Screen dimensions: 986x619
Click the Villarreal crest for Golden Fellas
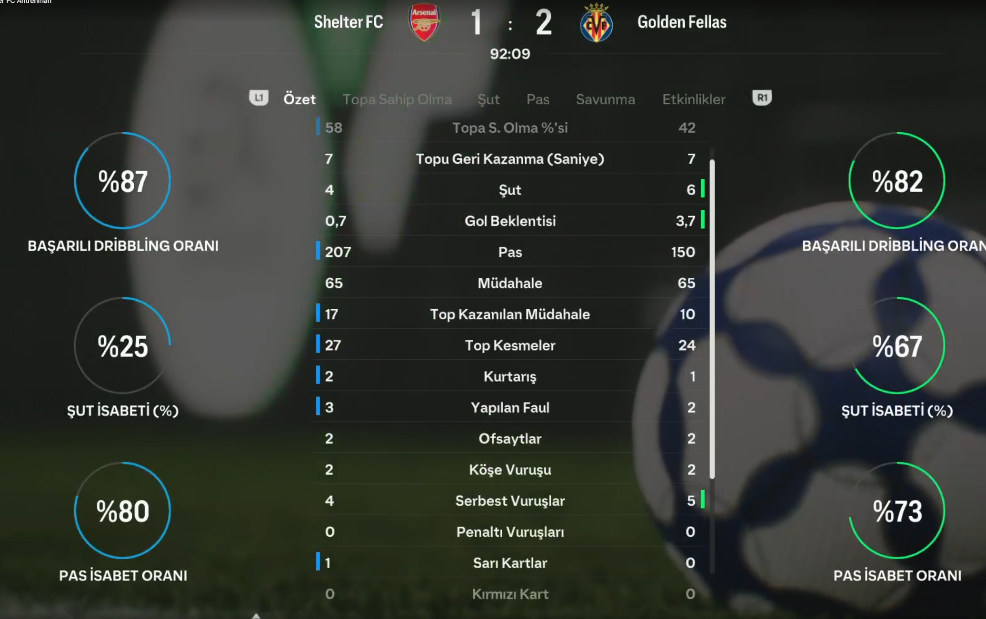596,23
